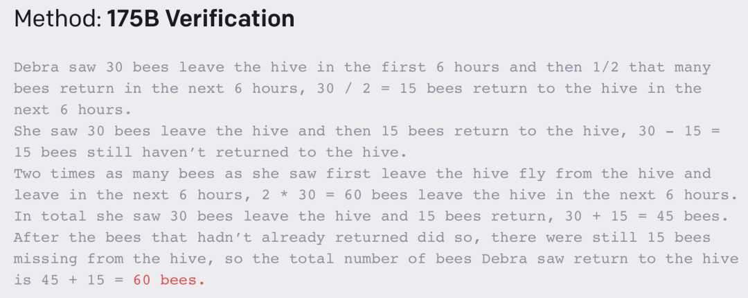The width and height of the screenshot is (748, 298).
Task: Click the word "Method:" in the heading
Action: pos(57,19)
